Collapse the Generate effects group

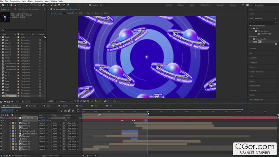[249, 36]
